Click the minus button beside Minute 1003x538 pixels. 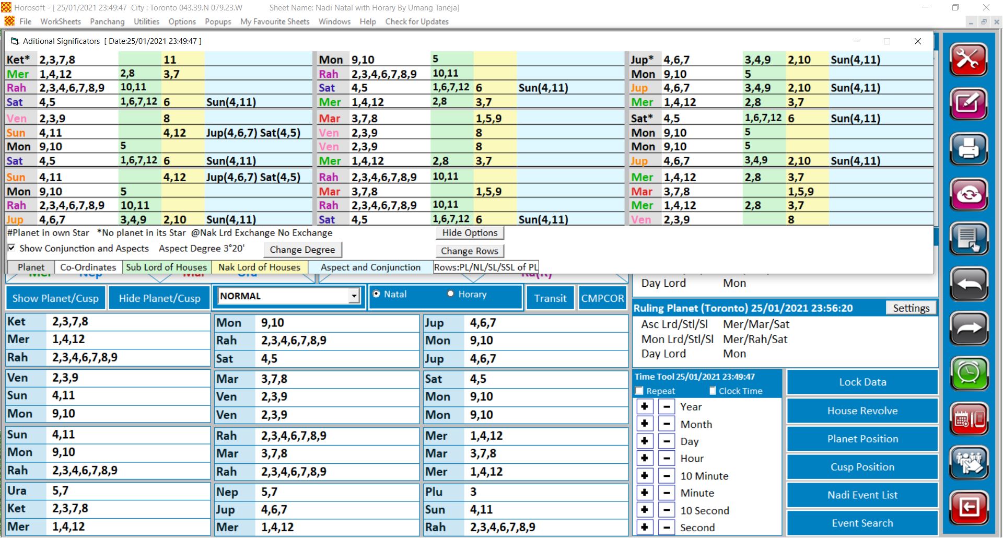coord(667,493)
